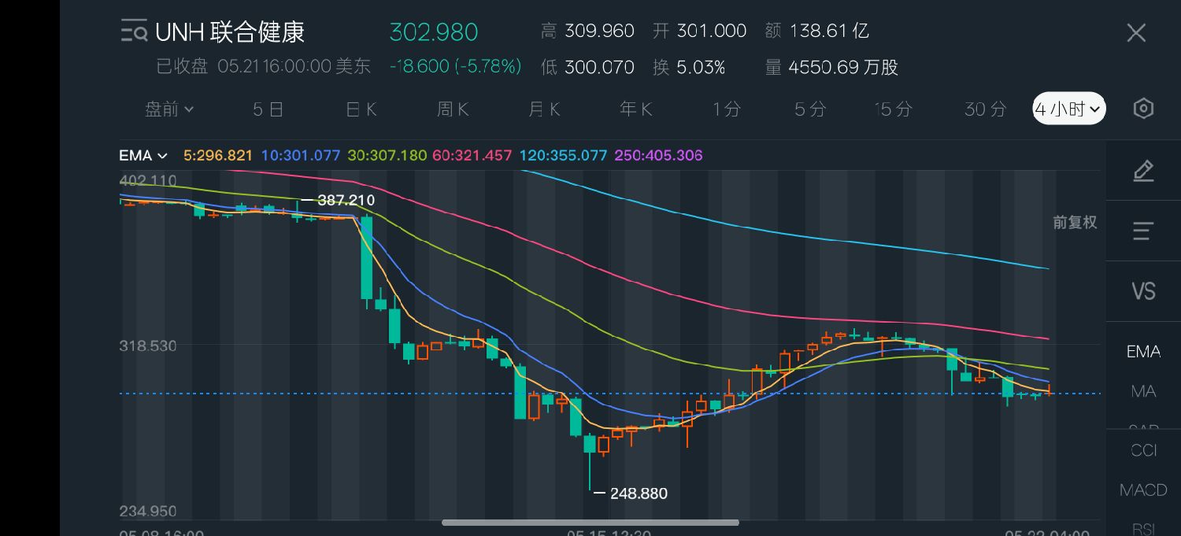This screenshot has height=536, width=1181.
Task: Click the UNH 联合健康 stock title
Action: tap(230, 32)
